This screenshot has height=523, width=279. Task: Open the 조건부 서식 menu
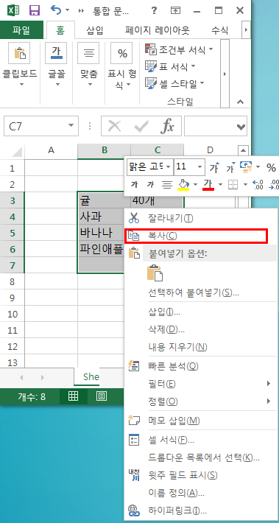click(x=179, y=50)
